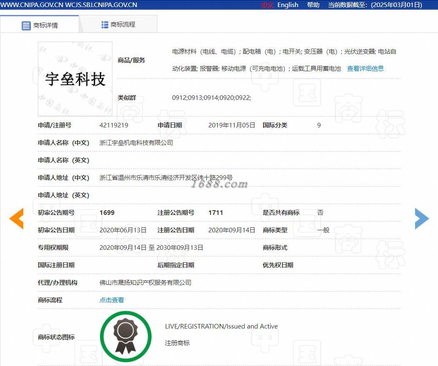Click the WWW.CNIPA.GOV.CN header text
This screenshot has height=366, width=438.
32,5
